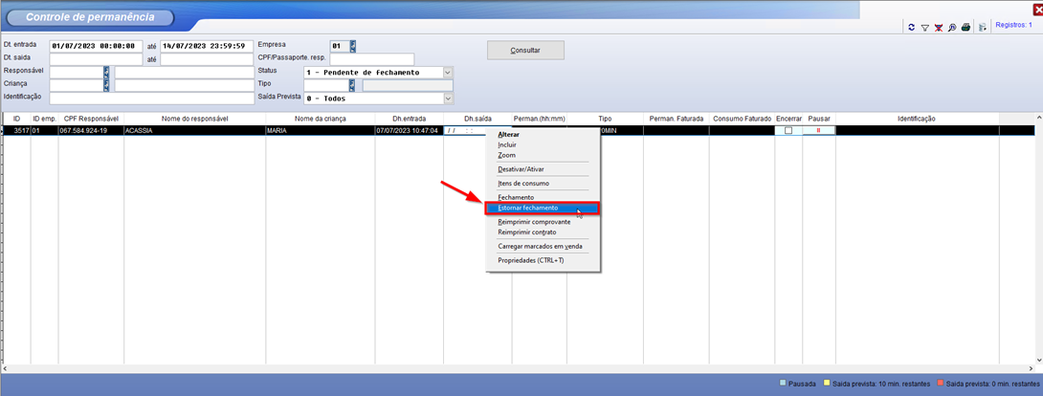1043x396 pixels.
Task: Open the Tipo lookup icon
Action: point(352,85)
